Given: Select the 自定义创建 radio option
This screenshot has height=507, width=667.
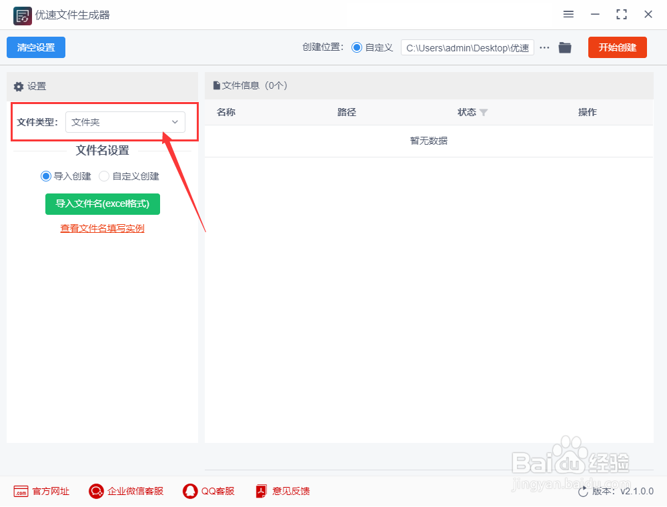Looking at the screenshot, I should click(103, 176).
